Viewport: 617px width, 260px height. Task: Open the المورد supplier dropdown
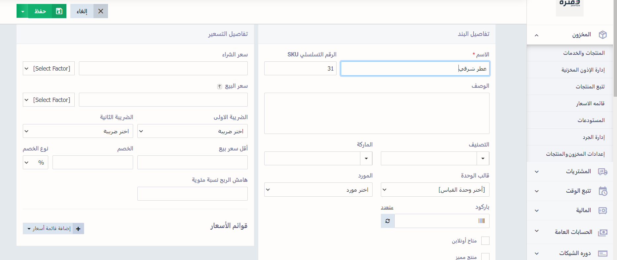pos(318,190)
